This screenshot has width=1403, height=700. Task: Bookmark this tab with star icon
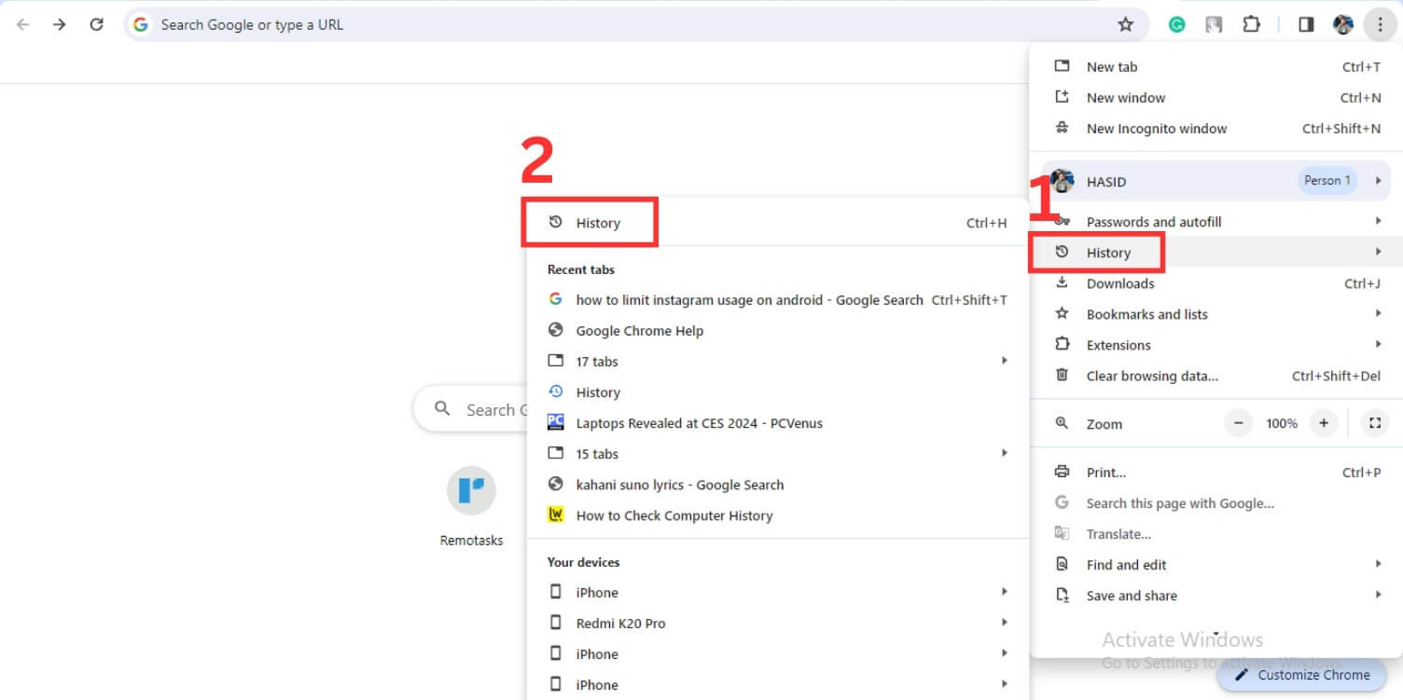(x=1126, y=25)
